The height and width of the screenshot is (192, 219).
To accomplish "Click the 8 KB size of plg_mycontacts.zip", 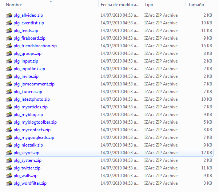I will tap(208, 130).
